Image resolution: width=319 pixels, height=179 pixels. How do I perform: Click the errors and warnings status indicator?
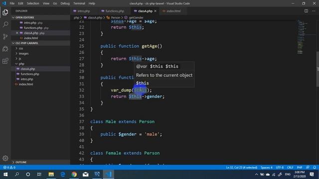pos(9,168)
